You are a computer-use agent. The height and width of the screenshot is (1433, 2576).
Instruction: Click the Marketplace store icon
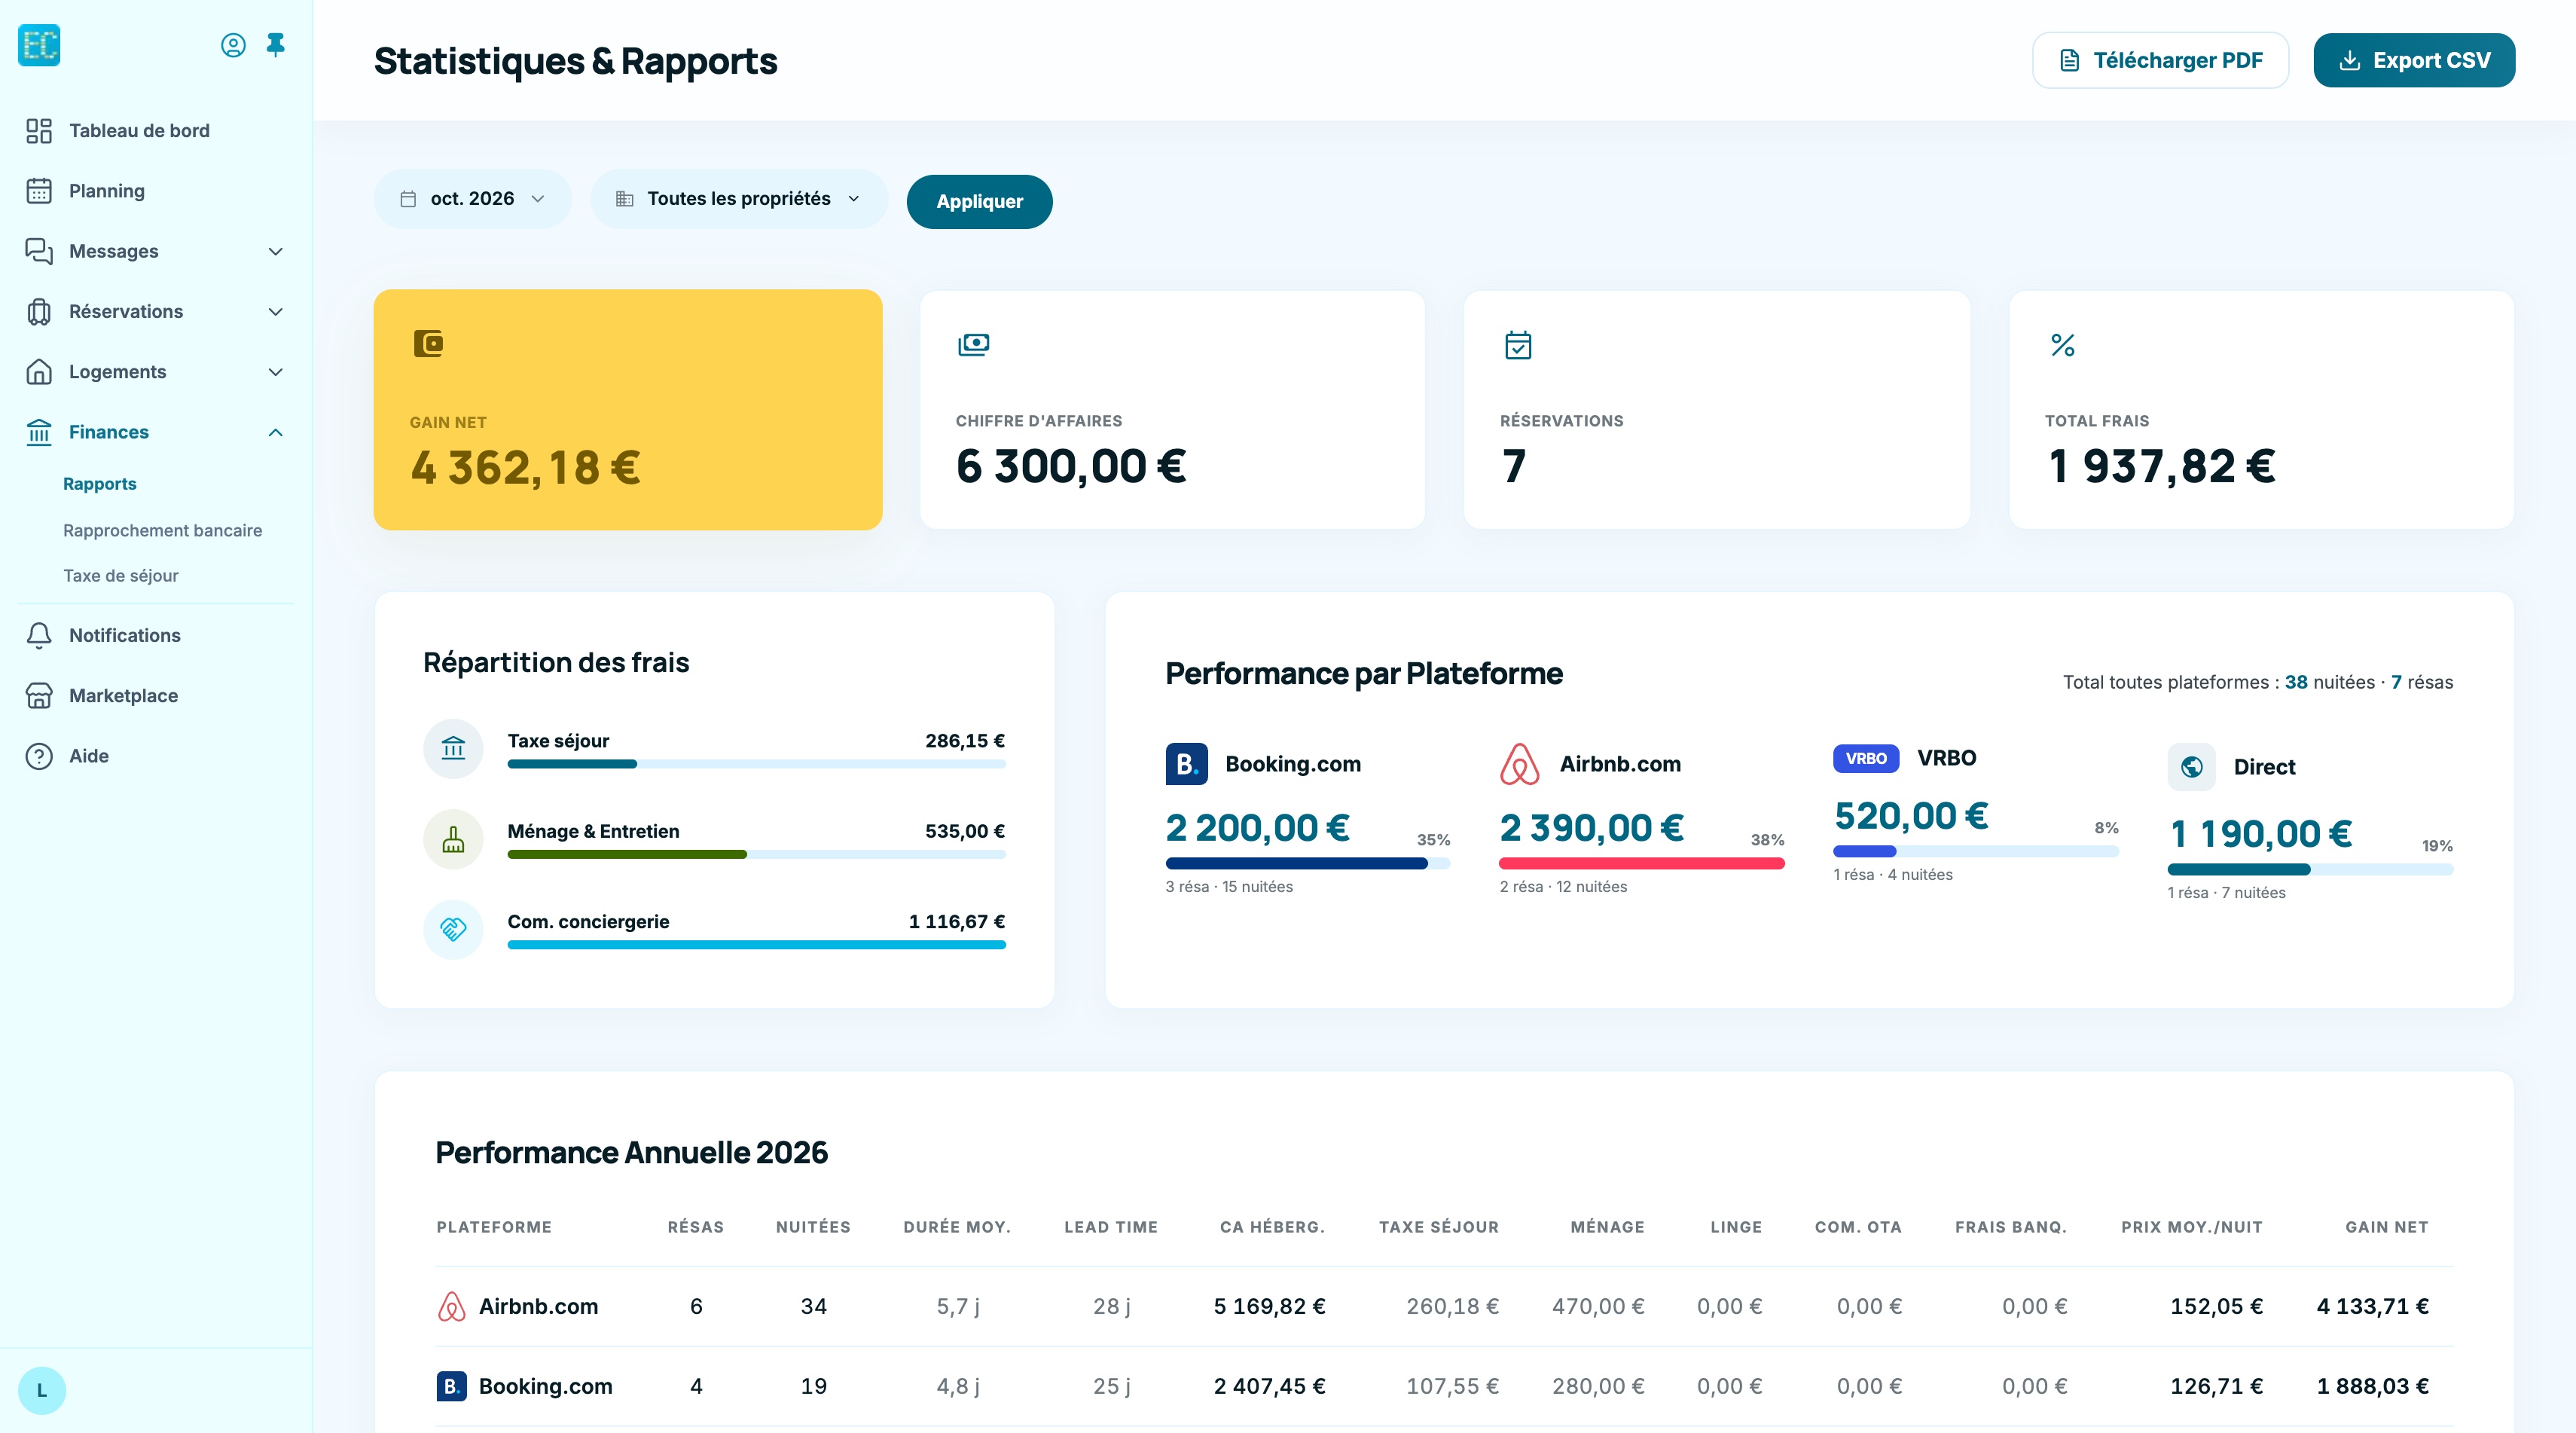pos(39,696)
